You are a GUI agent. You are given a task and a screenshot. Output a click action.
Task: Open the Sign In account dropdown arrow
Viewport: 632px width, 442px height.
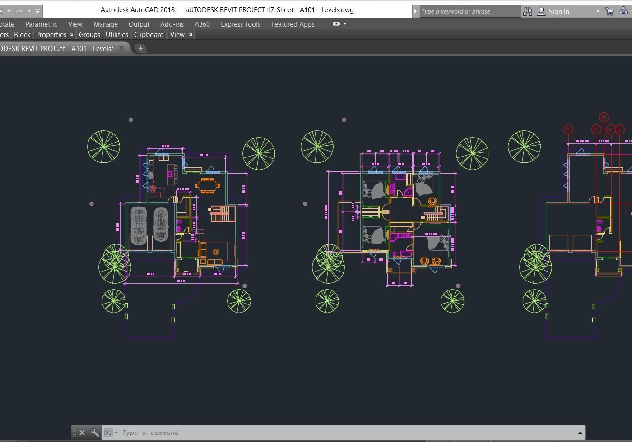[598, 11]
